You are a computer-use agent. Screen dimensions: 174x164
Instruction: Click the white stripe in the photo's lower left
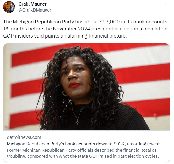coord(24,104)
